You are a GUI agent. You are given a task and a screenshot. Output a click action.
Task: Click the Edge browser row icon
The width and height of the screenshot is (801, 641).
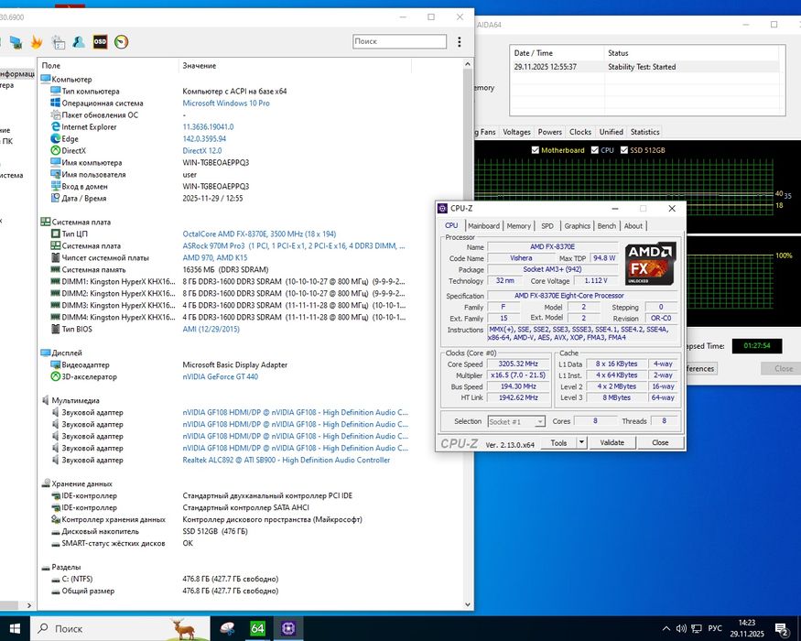click(56, 138)
